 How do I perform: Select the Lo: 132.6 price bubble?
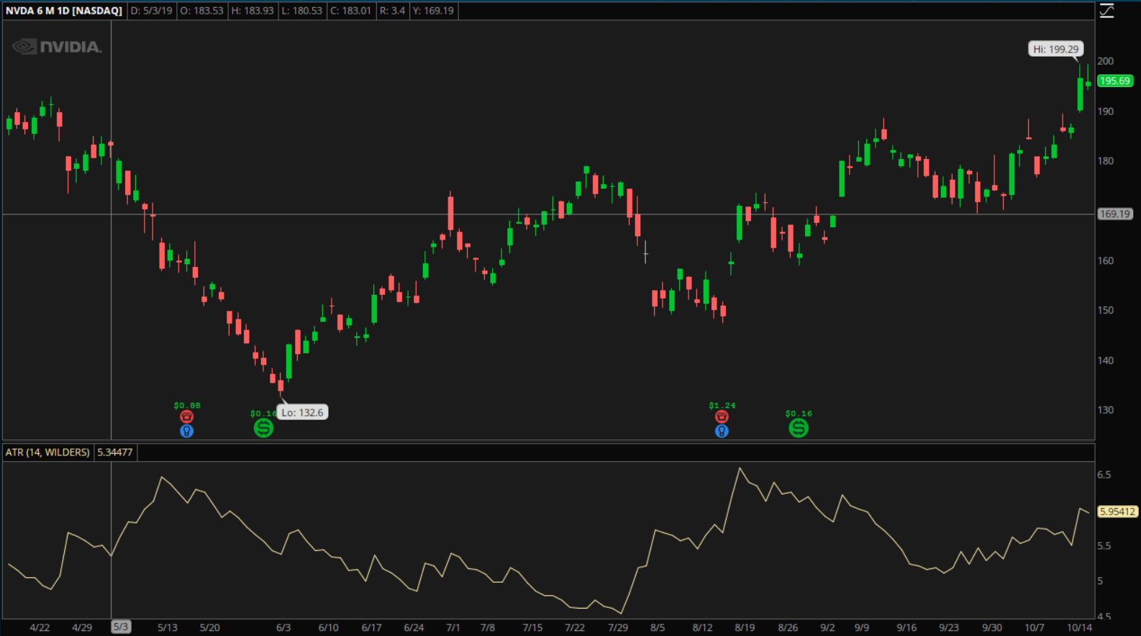[x=302, y=412]
